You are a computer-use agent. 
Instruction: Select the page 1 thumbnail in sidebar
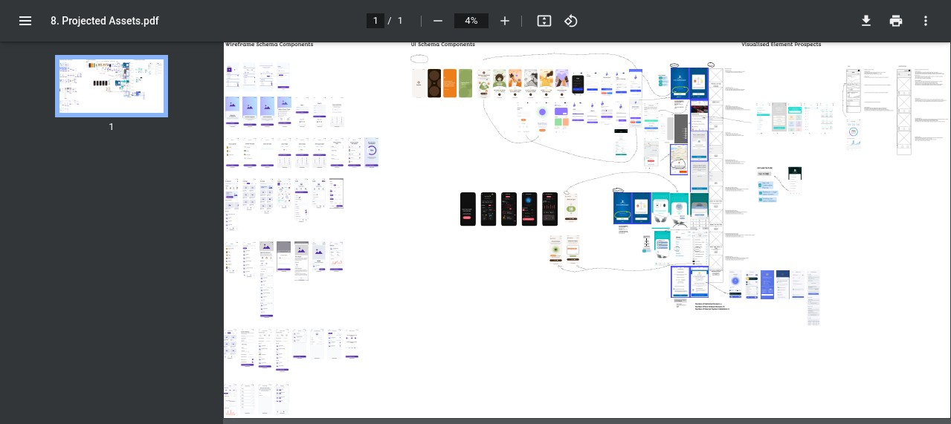pyautogui.click(x=112, y=86)
